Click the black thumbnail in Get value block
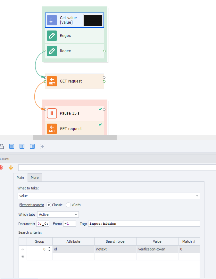 pyautogui.click(x=93, y=20)
